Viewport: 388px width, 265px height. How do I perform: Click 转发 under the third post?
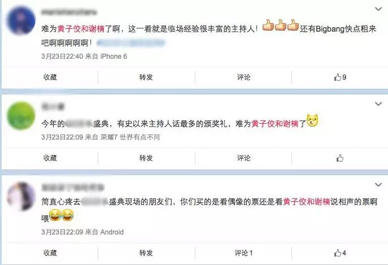(x=146, y=253)
